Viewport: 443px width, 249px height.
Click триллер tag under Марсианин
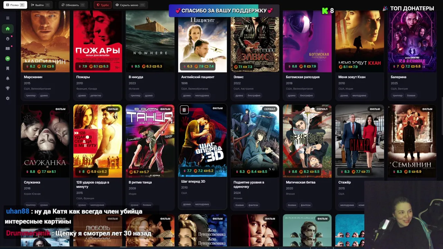coord(30,95)
